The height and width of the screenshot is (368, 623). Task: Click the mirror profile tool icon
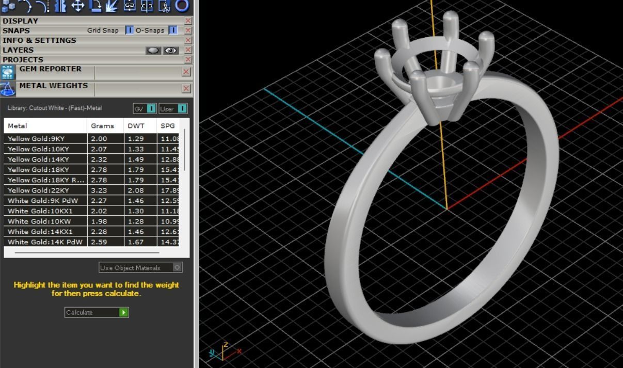[60, 6]
